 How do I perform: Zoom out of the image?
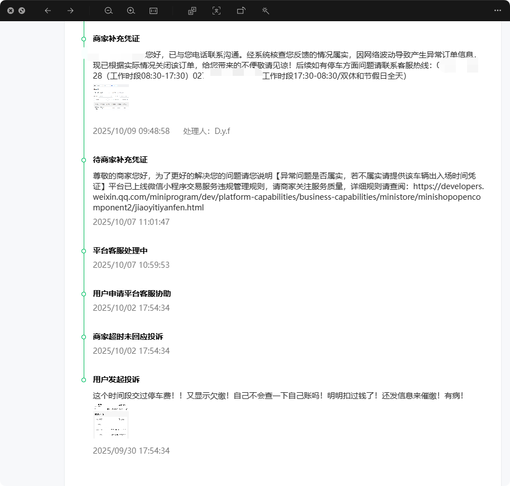108,11
